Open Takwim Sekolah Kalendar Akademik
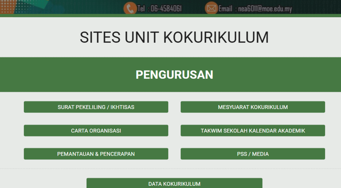 click(253, 131)
